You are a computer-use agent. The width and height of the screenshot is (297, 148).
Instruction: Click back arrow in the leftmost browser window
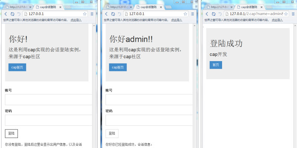[x=6, y=14]
